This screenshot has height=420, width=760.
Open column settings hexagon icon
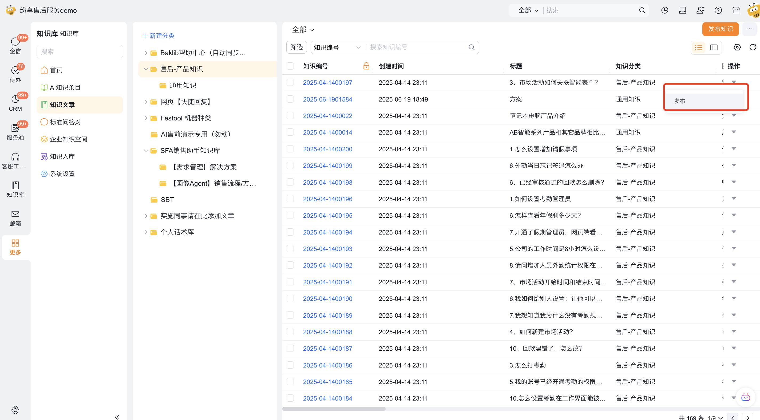tap(737, 47)
